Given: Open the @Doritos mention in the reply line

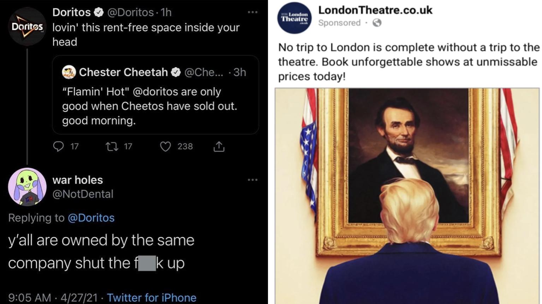Looking at the screenshot, I should [x=91, y=218].
